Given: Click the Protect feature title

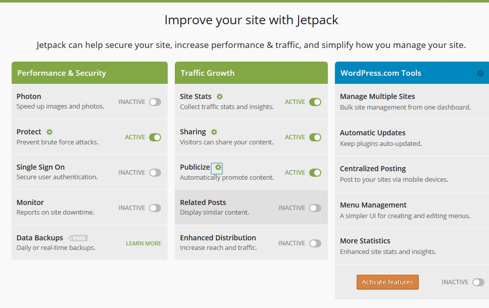Looking at the screenshot, I should (x=29, y=132).
